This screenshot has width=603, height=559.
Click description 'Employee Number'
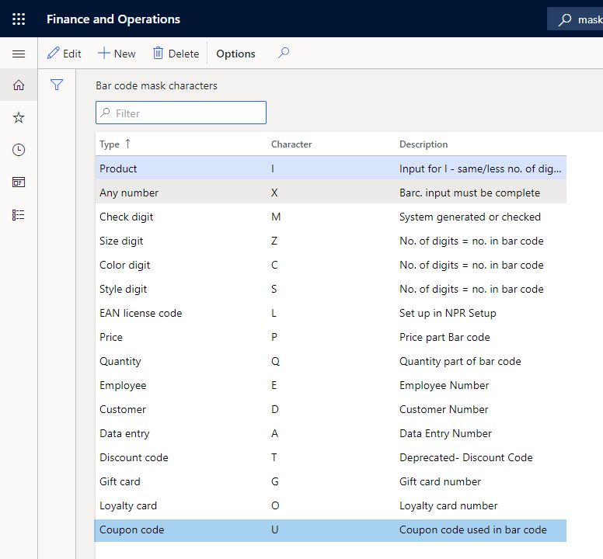tap(444, 385)
